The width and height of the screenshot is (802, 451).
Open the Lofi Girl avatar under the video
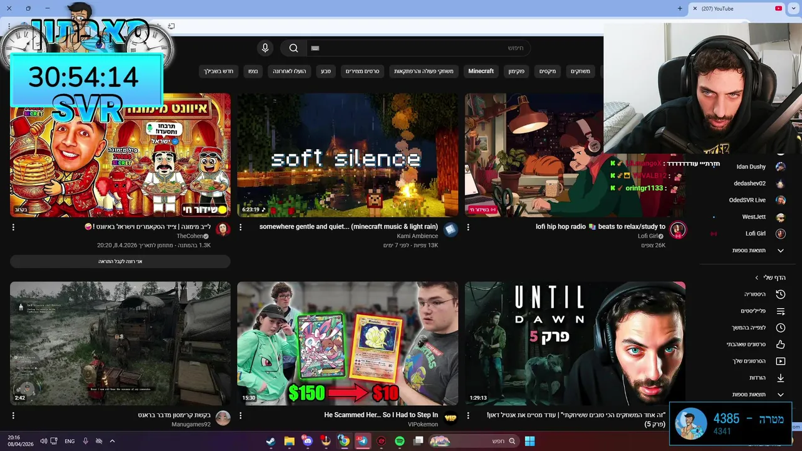click(x=677, y=230)
